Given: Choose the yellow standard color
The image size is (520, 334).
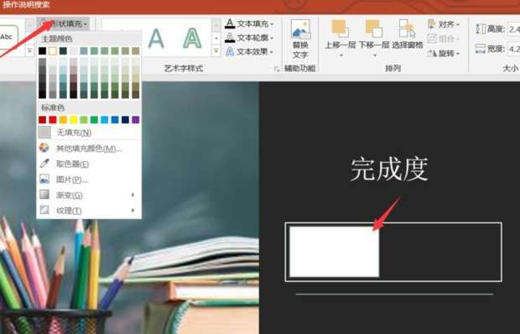Looking at the screenshot, I should click(x=73, y=120).
